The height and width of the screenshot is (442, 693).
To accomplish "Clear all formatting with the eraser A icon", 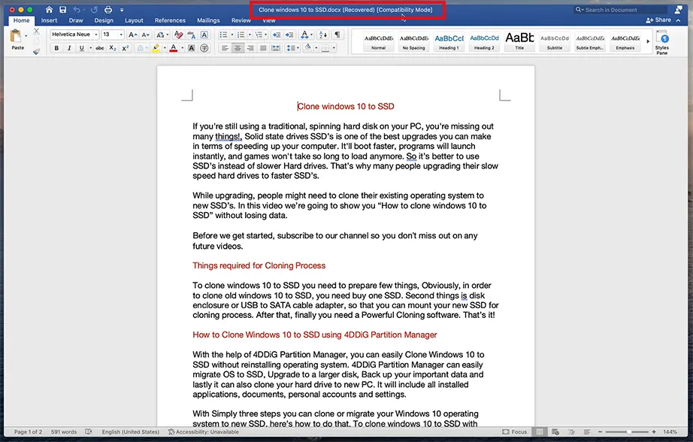I will pyautogui.click(x=178, y=35).
